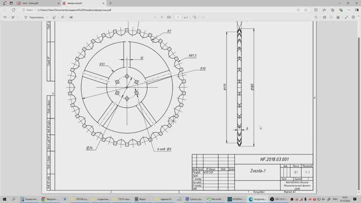Click the R87,5 dimension label
Image resolution: width=361 pixels, height=203 pixels.
192,56
